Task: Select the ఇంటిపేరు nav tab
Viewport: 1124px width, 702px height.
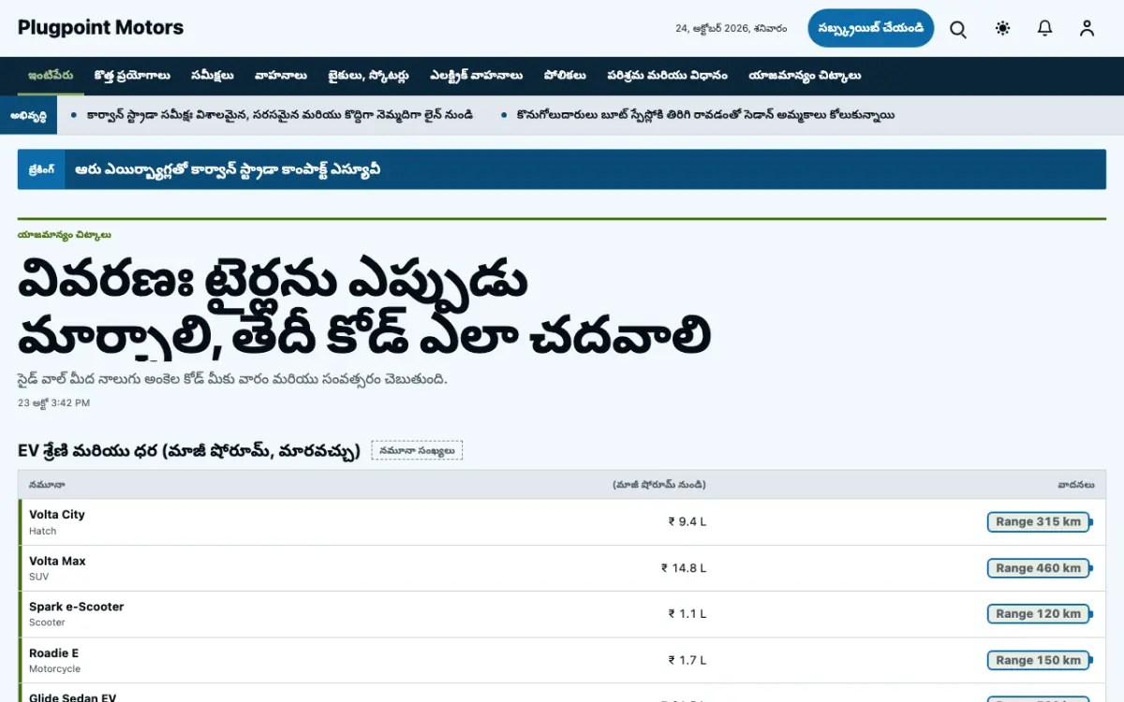Action: (x=51, y=76)
